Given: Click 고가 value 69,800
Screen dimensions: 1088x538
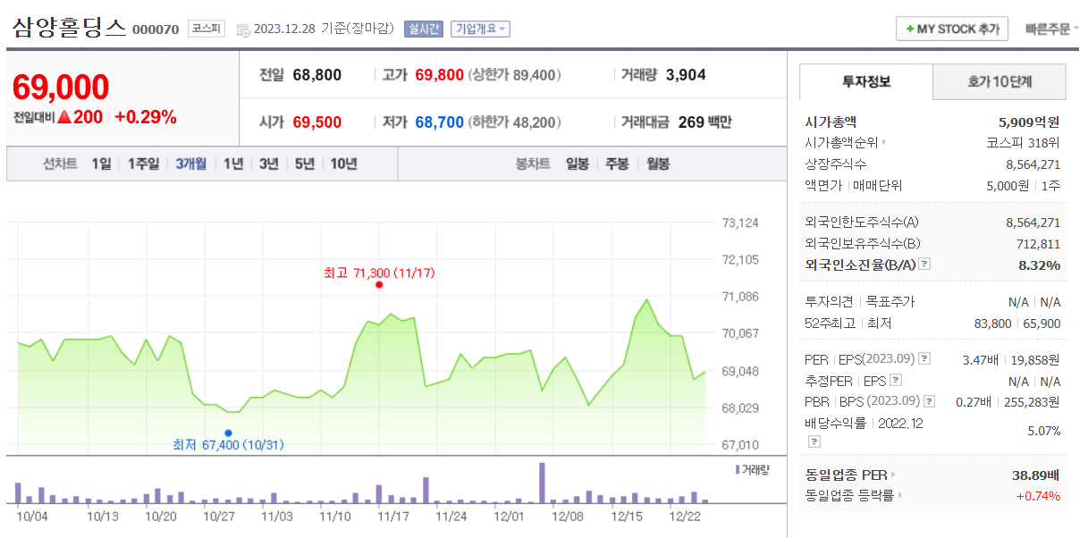Looking at the screenshot, I should tap(440, 75).
